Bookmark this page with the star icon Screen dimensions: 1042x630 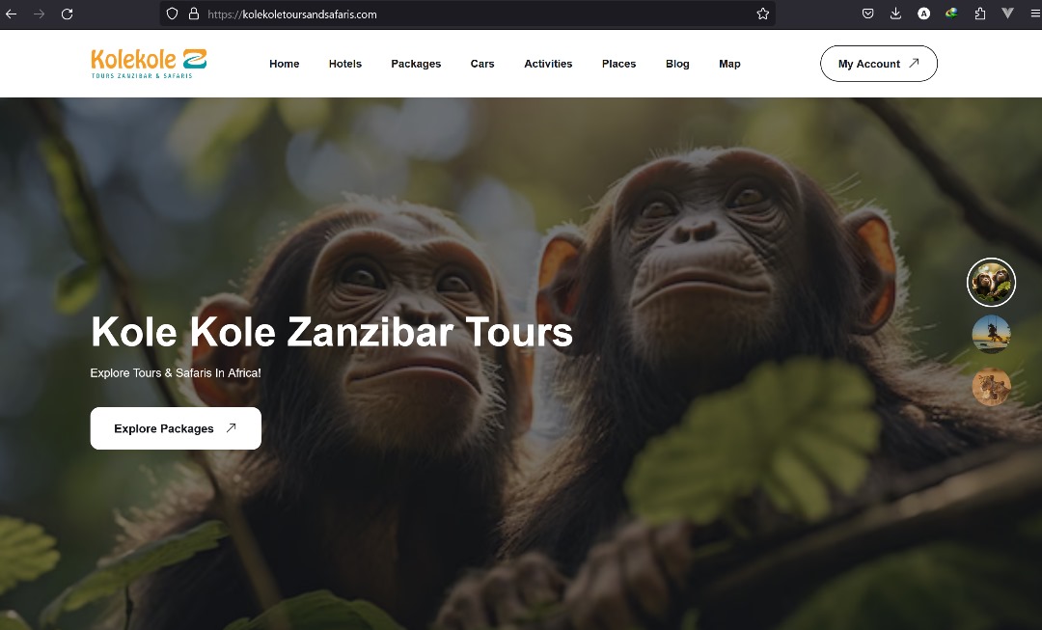(763, 14)
